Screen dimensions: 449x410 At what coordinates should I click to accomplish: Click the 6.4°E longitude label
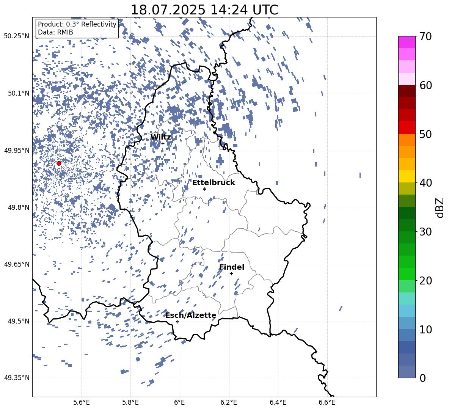pos(278,402)
